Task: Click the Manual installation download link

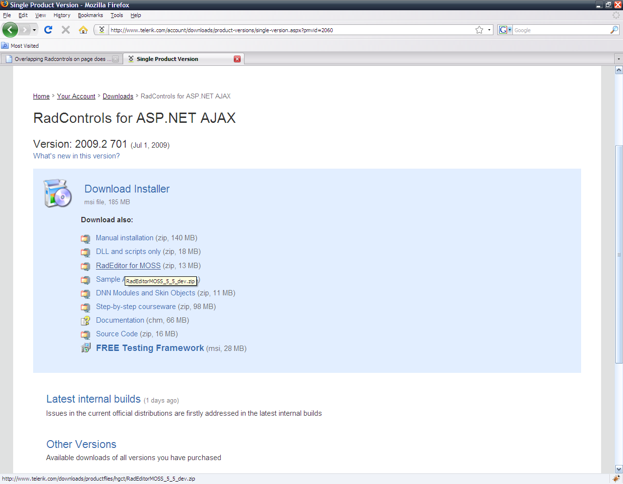Action: click(125, 238)
